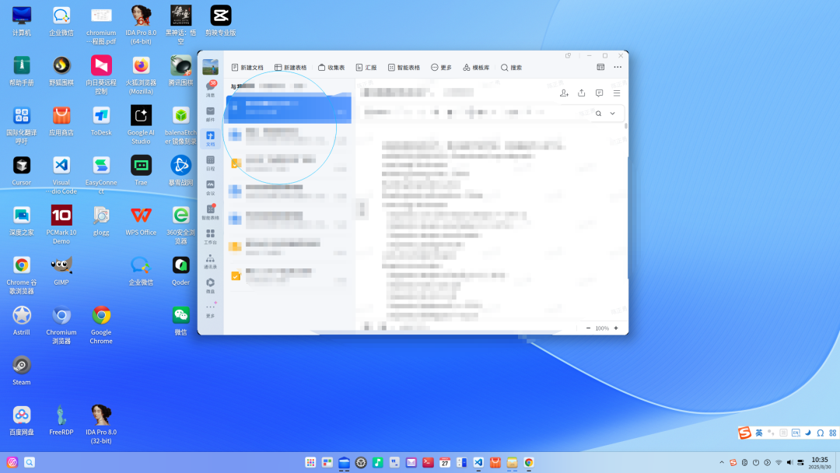Zoom out with the minus button
Viewport: 840px width, 473px height.
coord(588,328)
